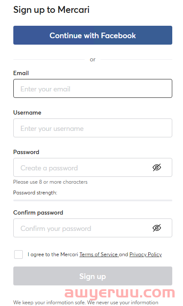Click the grey Sign up button
Screen dimensions: 183x306
[93, 276]
